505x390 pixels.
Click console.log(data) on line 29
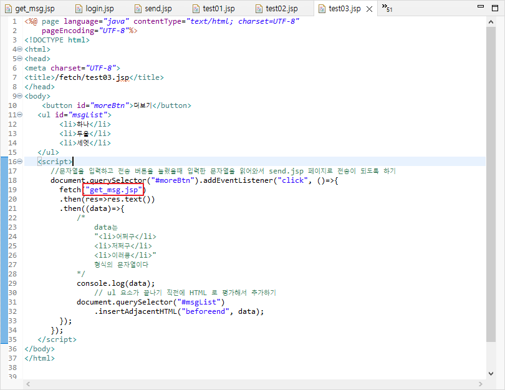click(115, 283)
